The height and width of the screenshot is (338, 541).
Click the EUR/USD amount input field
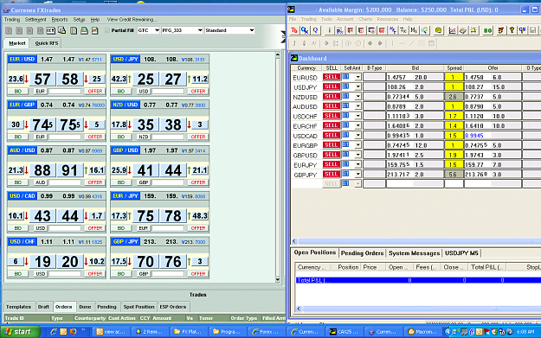pos(65,92)
